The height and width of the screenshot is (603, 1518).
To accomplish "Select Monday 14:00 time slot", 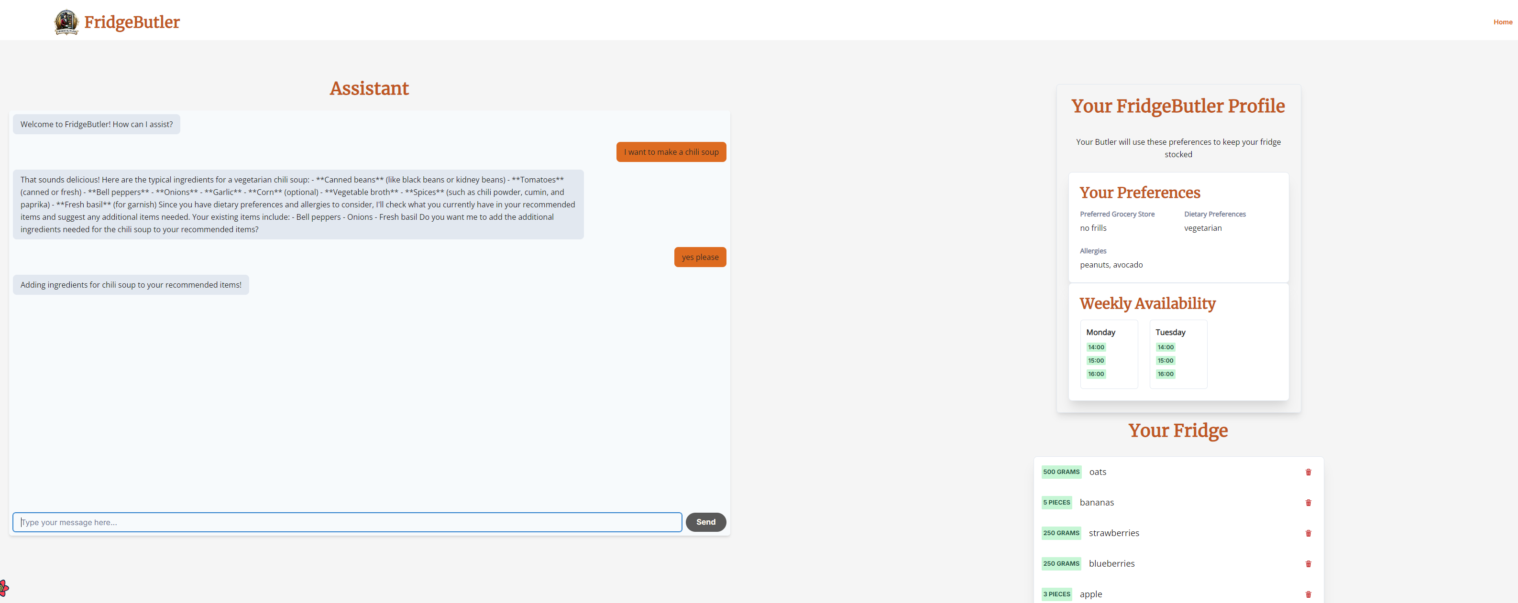I will pos(1096,347).
